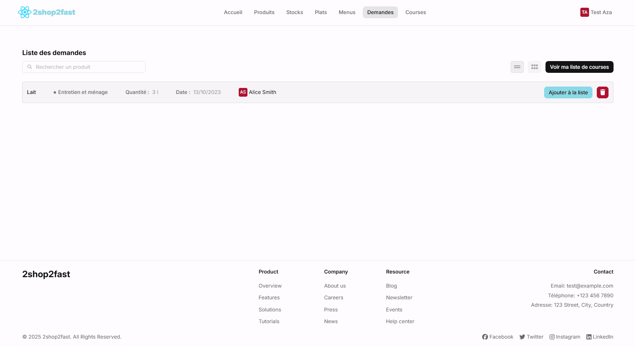Screen dimensions: 635x347
Task: Visit the About us footer link
Action: [335, 286]
